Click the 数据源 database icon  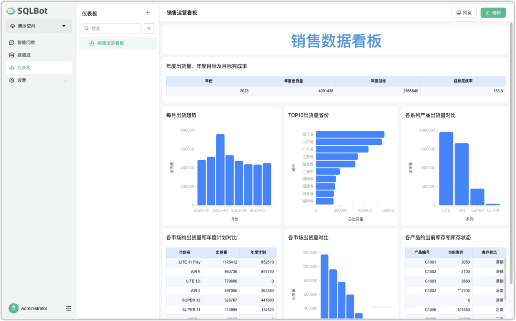tap(12, 55)
